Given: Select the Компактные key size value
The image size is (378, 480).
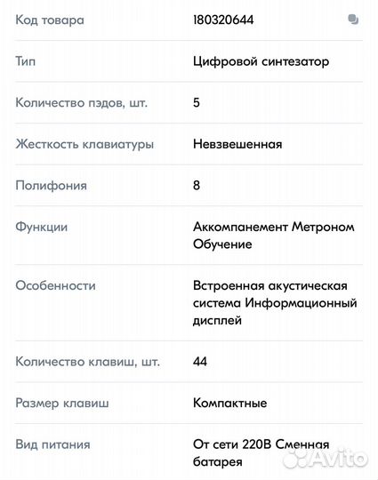Looking at the screenshot, I should point(229,403).
